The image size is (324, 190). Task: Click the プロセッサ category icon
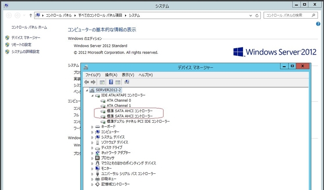98,158
